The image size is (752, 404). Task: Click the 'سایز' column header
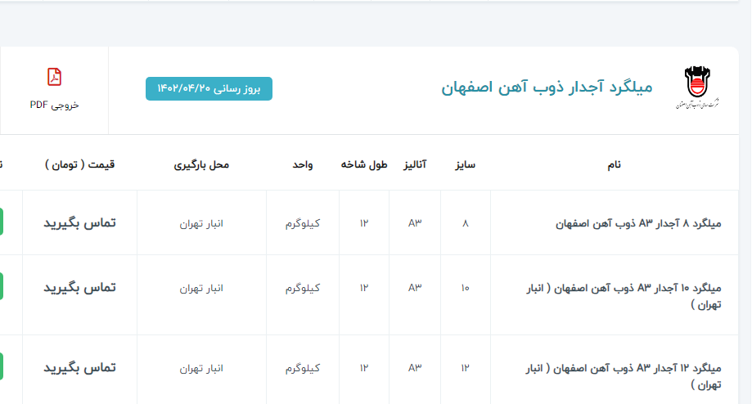(465, 164)
